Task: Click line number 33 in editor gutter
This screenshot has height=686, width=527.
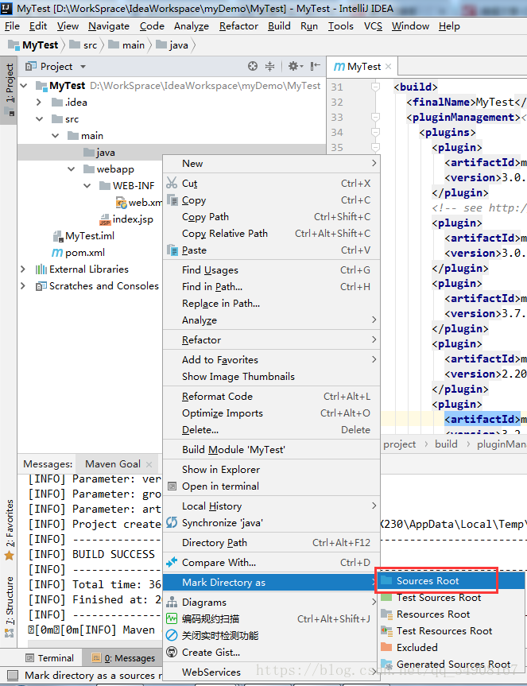Action: tap(337, 118)
